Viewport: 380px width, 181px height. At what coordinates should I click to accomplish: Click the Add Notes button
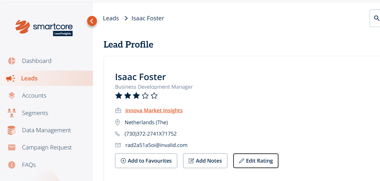(205, 161)
